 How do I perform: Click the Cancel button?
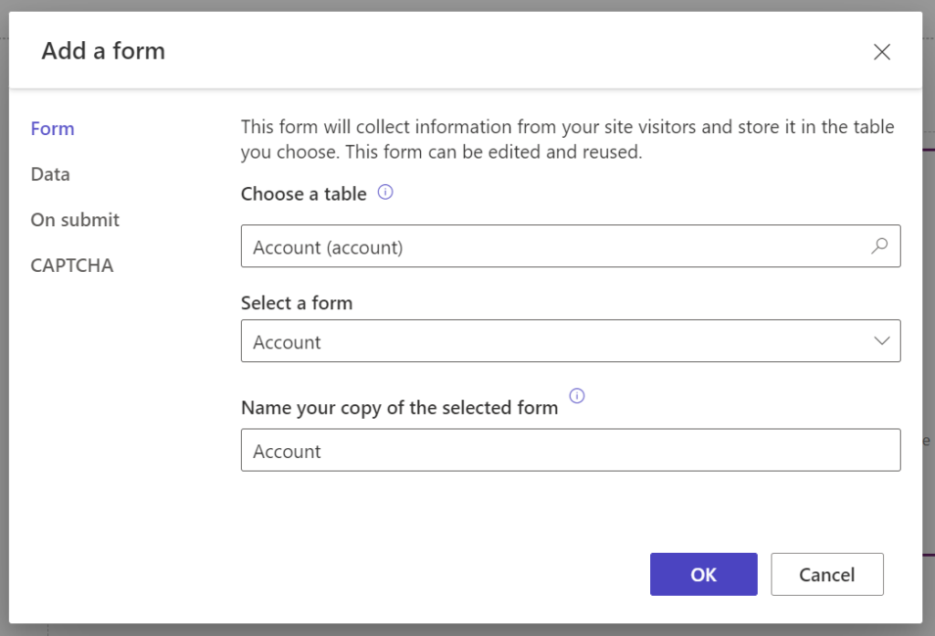click(827, 574)
